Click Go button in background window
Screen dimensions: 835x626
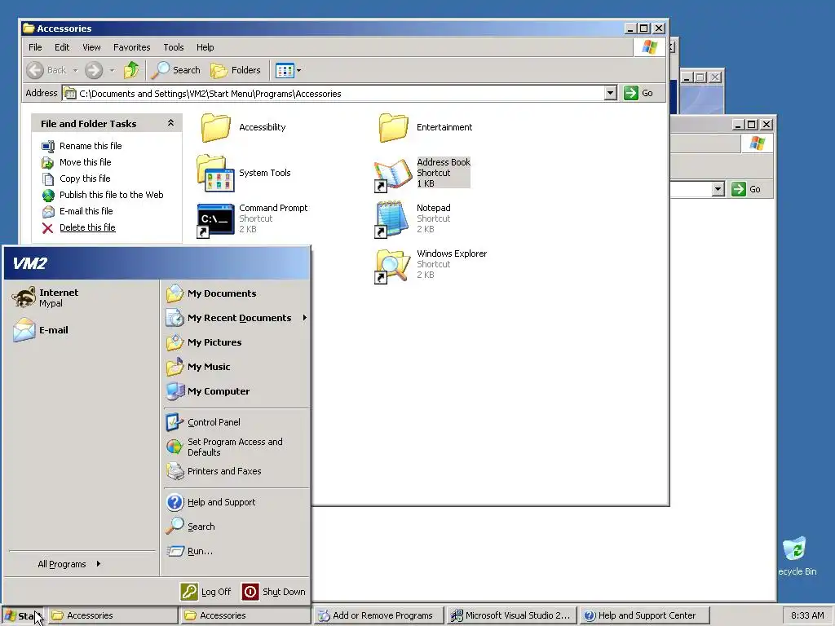[x=747, y=189]
